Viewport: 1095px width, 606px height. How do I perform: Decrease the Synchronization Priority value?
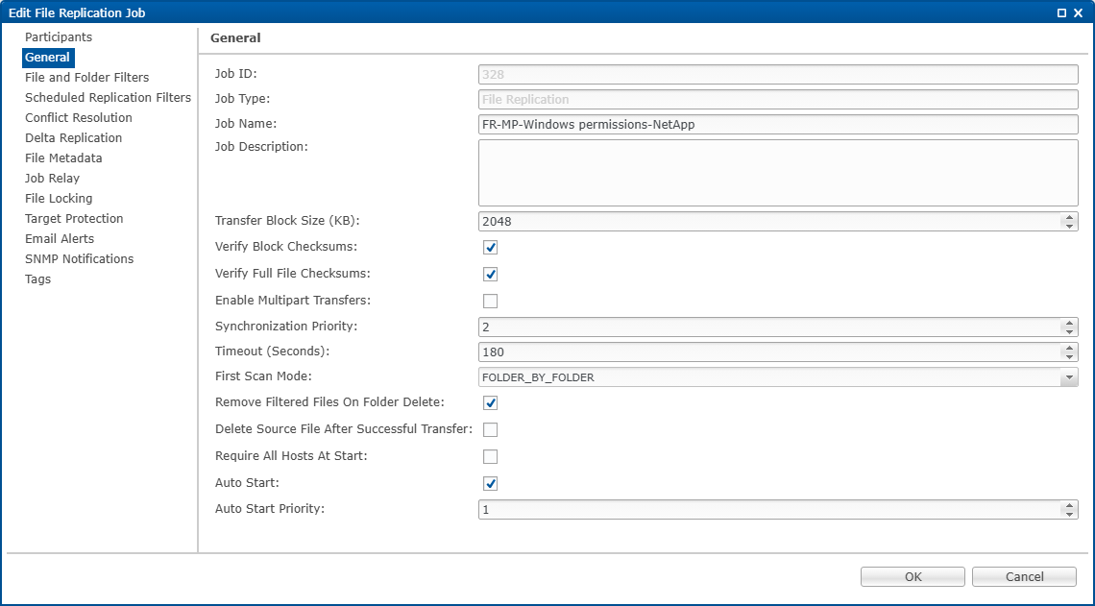coord(1068,331)
